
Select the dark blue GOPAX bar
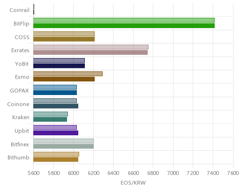coord(55,93)
